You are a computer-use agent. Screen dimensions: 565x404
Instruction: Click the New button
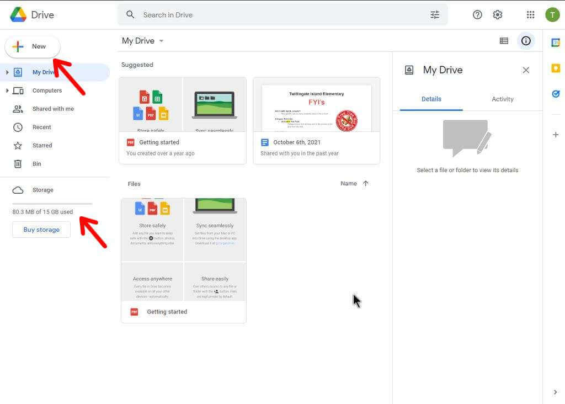coord(33,46)
